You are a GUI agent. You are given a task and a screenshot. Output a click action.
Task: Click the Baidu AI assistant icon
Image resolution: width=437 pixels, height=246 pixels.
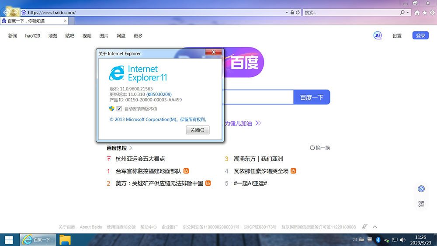(x=378, y=35)
